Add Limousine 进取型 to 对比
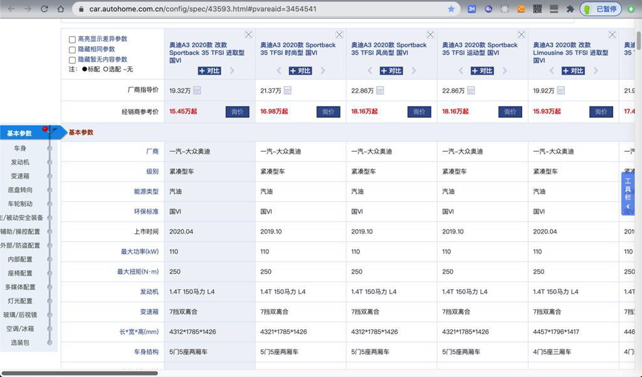The height and width of the screenshot is (377, 642). point(573,71)
